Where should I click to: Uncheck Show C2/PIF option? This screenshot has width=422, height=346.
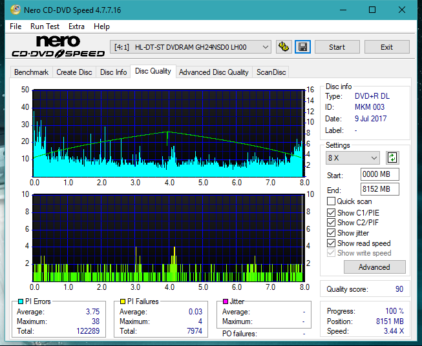[x=331, y=223]
